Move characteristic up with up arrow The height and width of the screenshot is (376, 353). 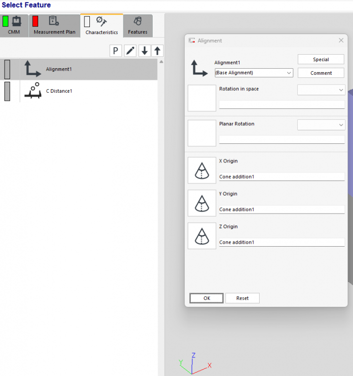tap(157, 51)
